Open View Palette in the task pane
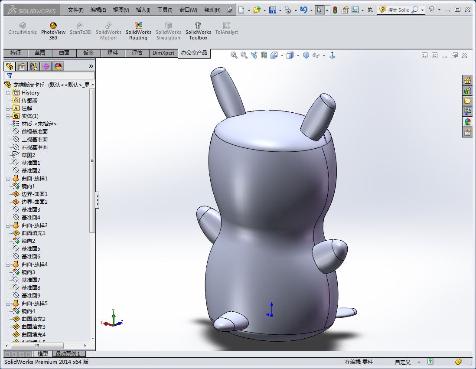Viewport: 476px width, 369px height. pyautogui.click(x=467, y=111)
